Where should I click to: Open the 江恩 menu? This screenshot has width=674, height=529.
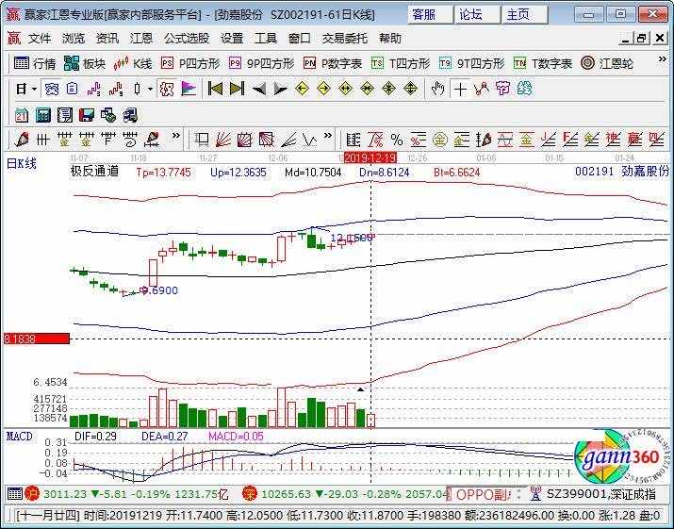click(x=141, y=39)
